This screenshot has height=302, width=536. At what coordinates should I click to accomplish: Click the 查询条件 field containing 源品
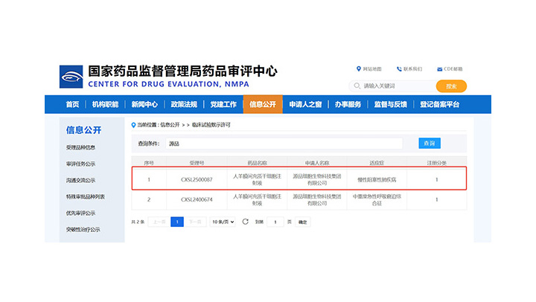pos(284,144)
